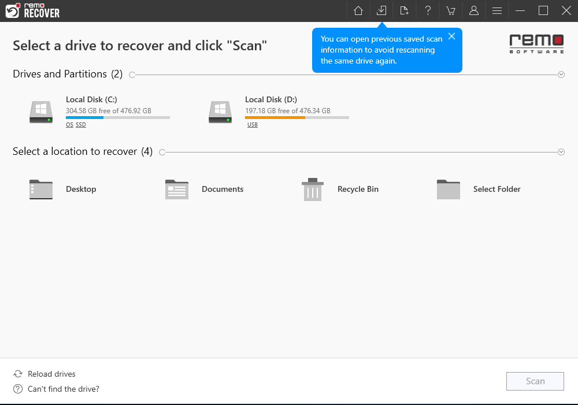Click the Select Folder label
The image size is (578, 405).
click(497, 189)
